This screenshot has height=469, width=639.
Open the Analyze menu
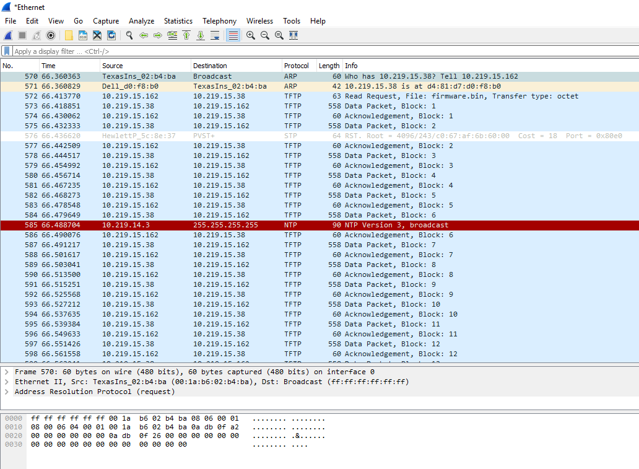click(141, 21)
